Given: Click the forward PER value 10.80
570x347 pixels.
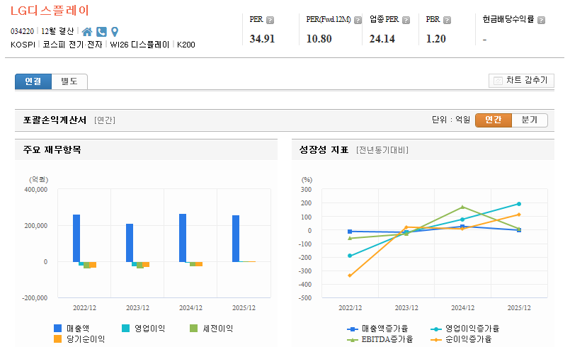Looking at the screenshot, I should [319, 38].
